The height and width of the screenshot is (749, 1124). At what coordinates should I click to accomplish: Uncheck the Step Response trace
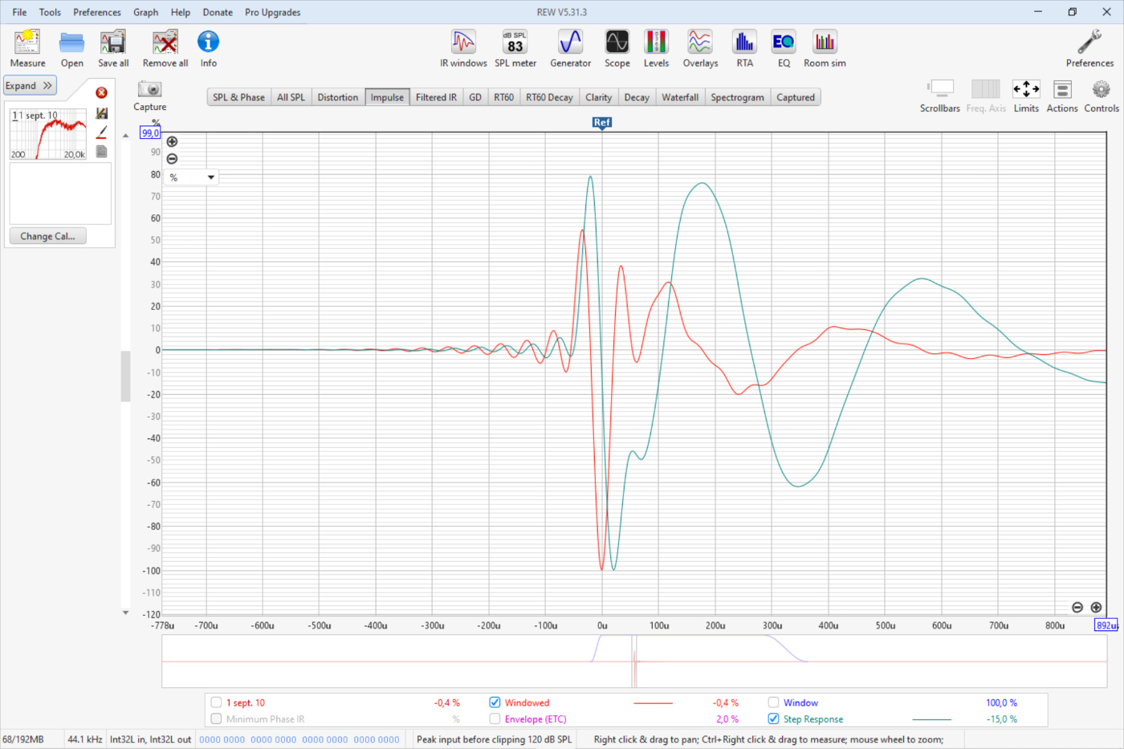point(773,719)
